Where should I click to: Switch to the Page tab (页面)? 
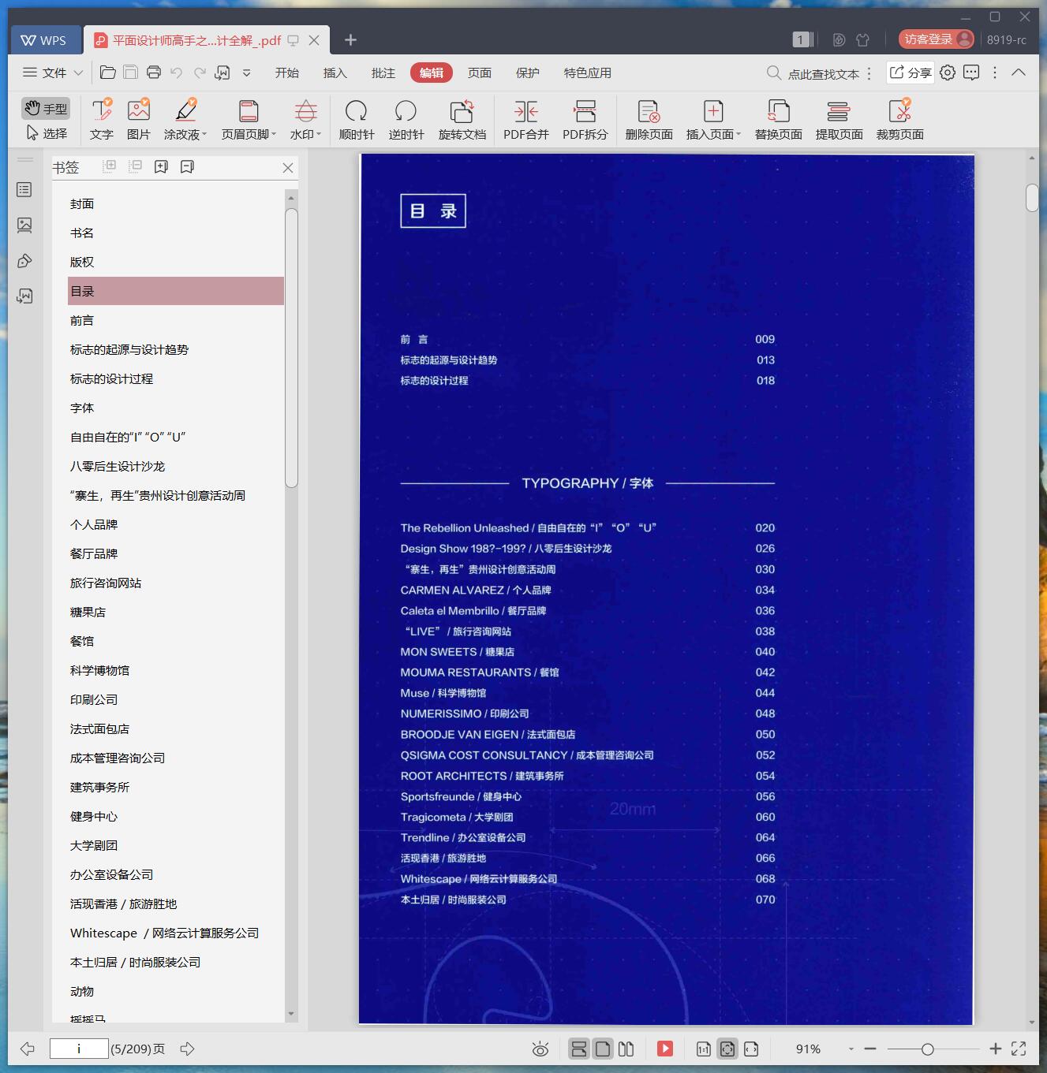(x=480, y=73)
